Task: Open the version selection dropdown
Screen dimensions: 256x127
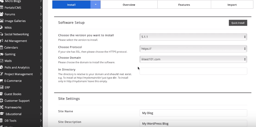Action: click(x=193, y=37)
